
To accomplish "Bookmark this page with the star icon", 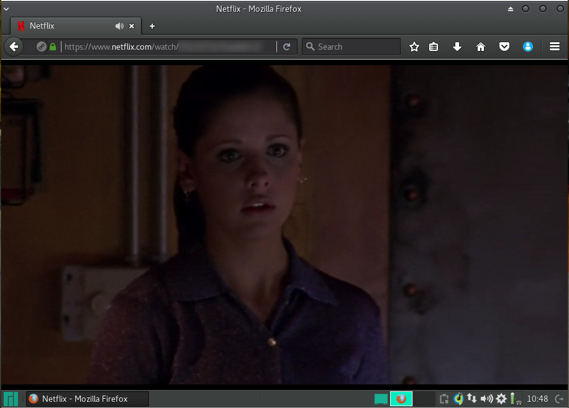I will click(414, 47).
